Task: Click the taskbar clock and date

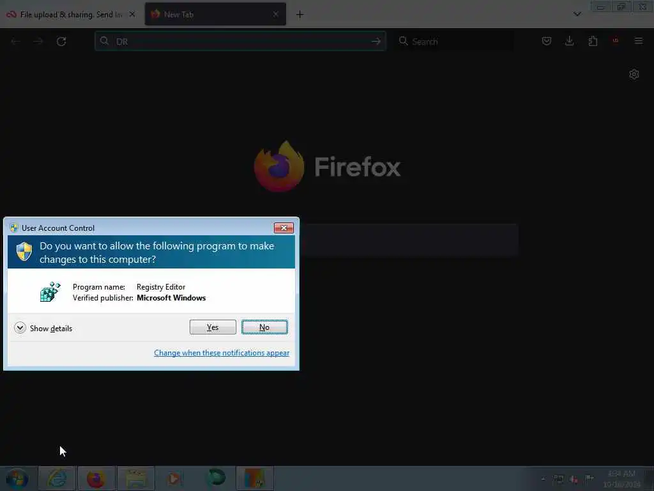Action: click(621, 479)
